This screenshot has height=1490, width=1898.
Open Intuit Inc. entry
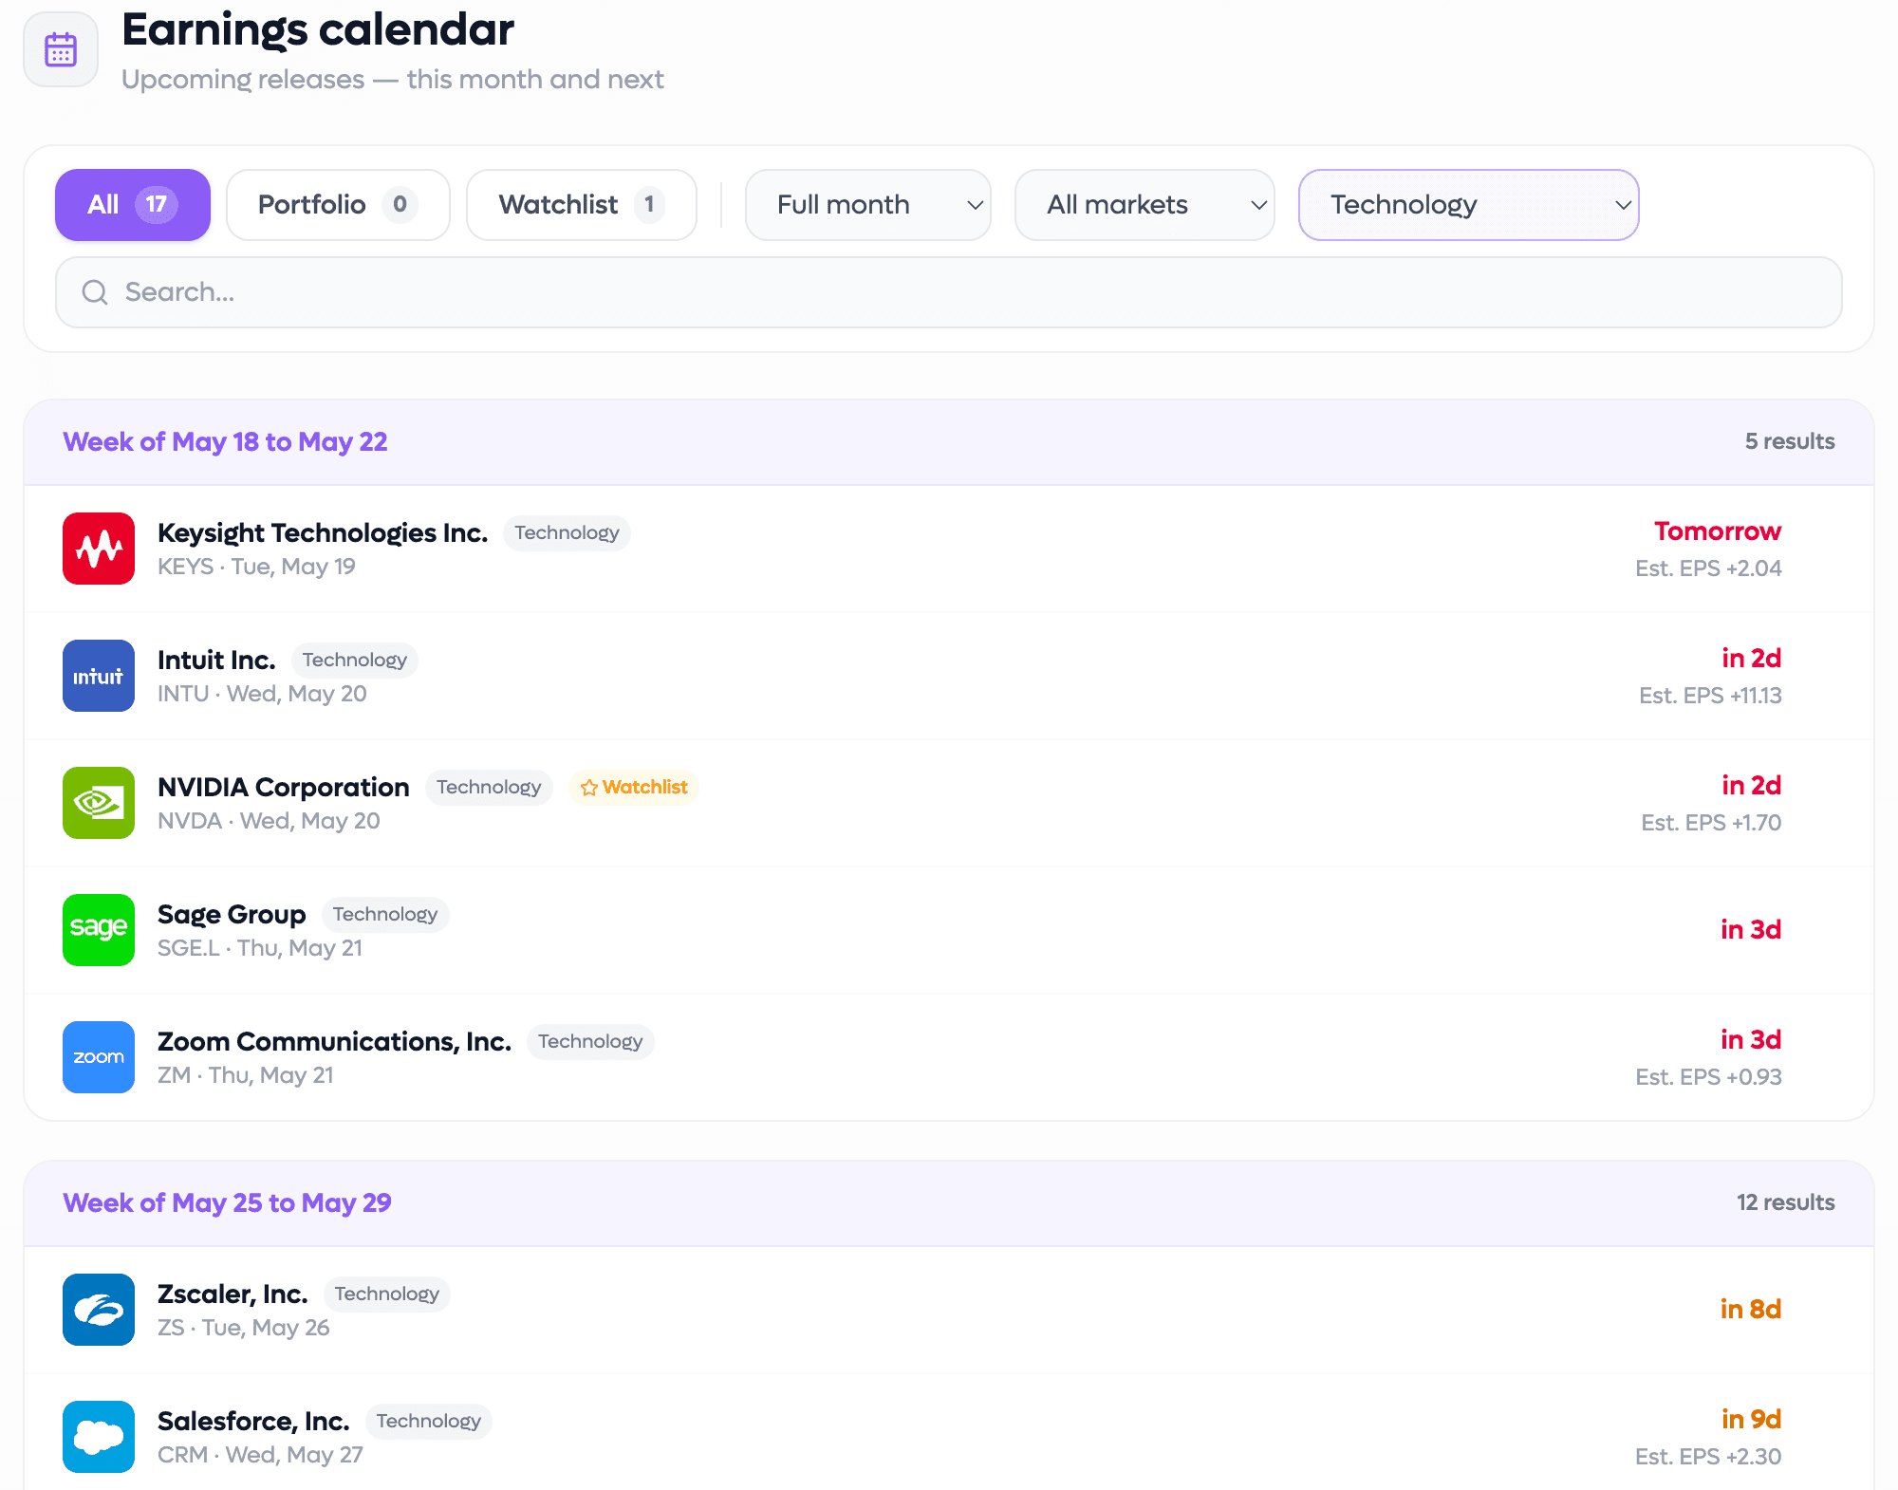tap(949, 676)
